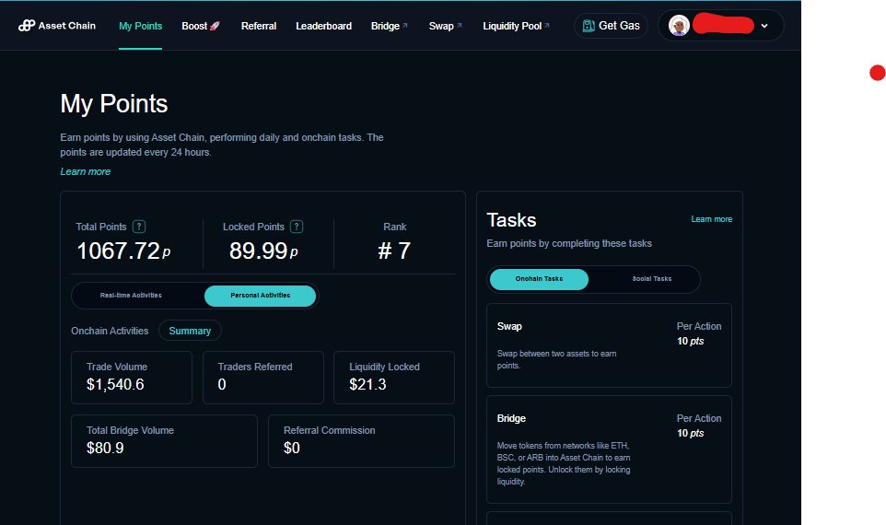Follow the Learn more link under My Points

click(x=86, y=171)
